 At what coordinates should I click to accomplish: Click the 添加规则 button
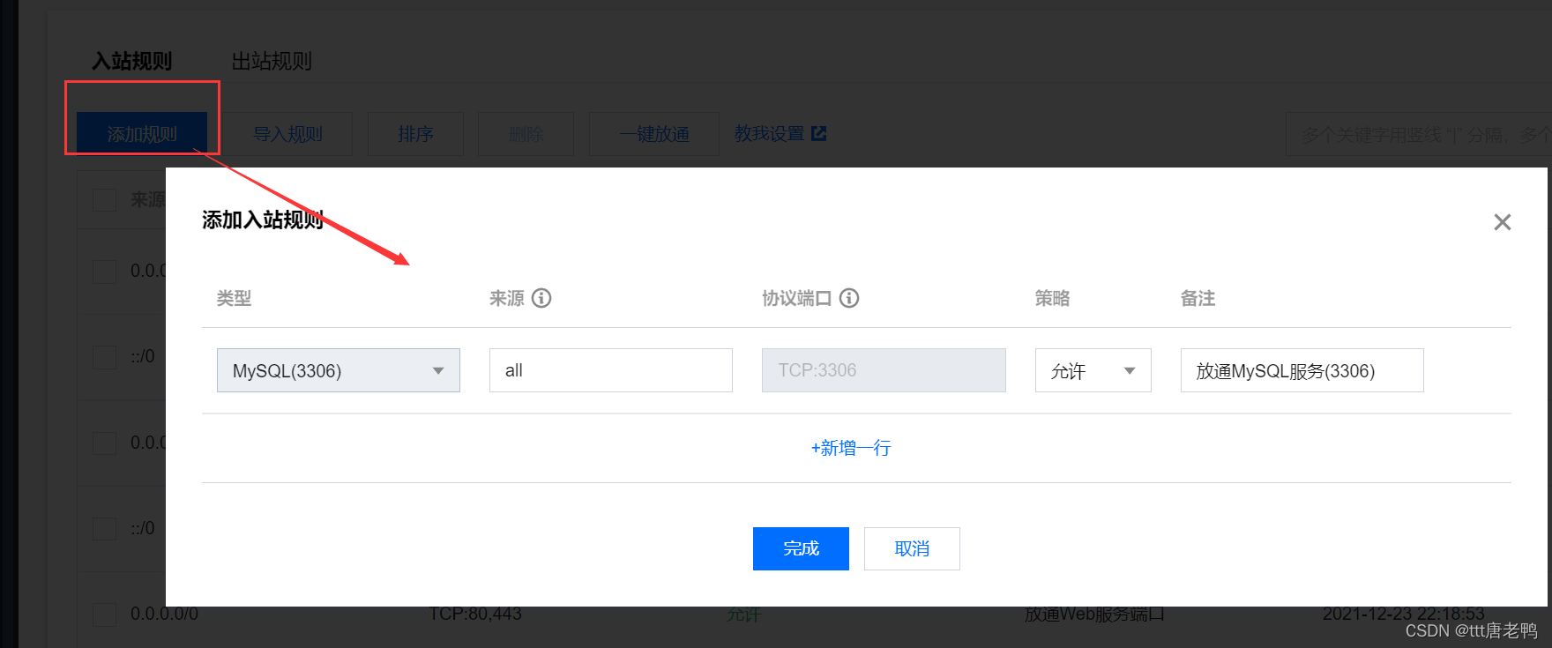(142, 134)
